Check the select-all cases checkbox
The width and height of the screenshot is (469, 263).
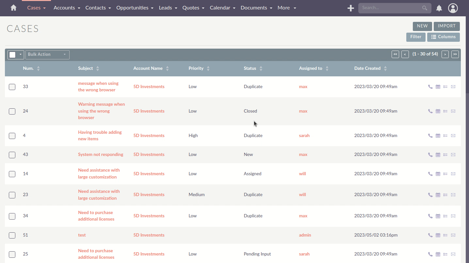pos(12,54)
